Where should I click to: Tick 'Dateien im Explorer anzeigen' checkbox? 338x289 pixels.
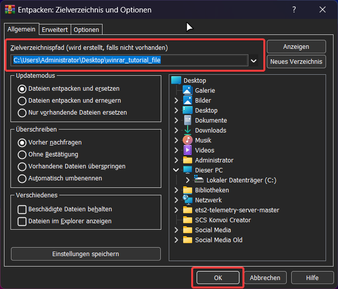(22, 221)
